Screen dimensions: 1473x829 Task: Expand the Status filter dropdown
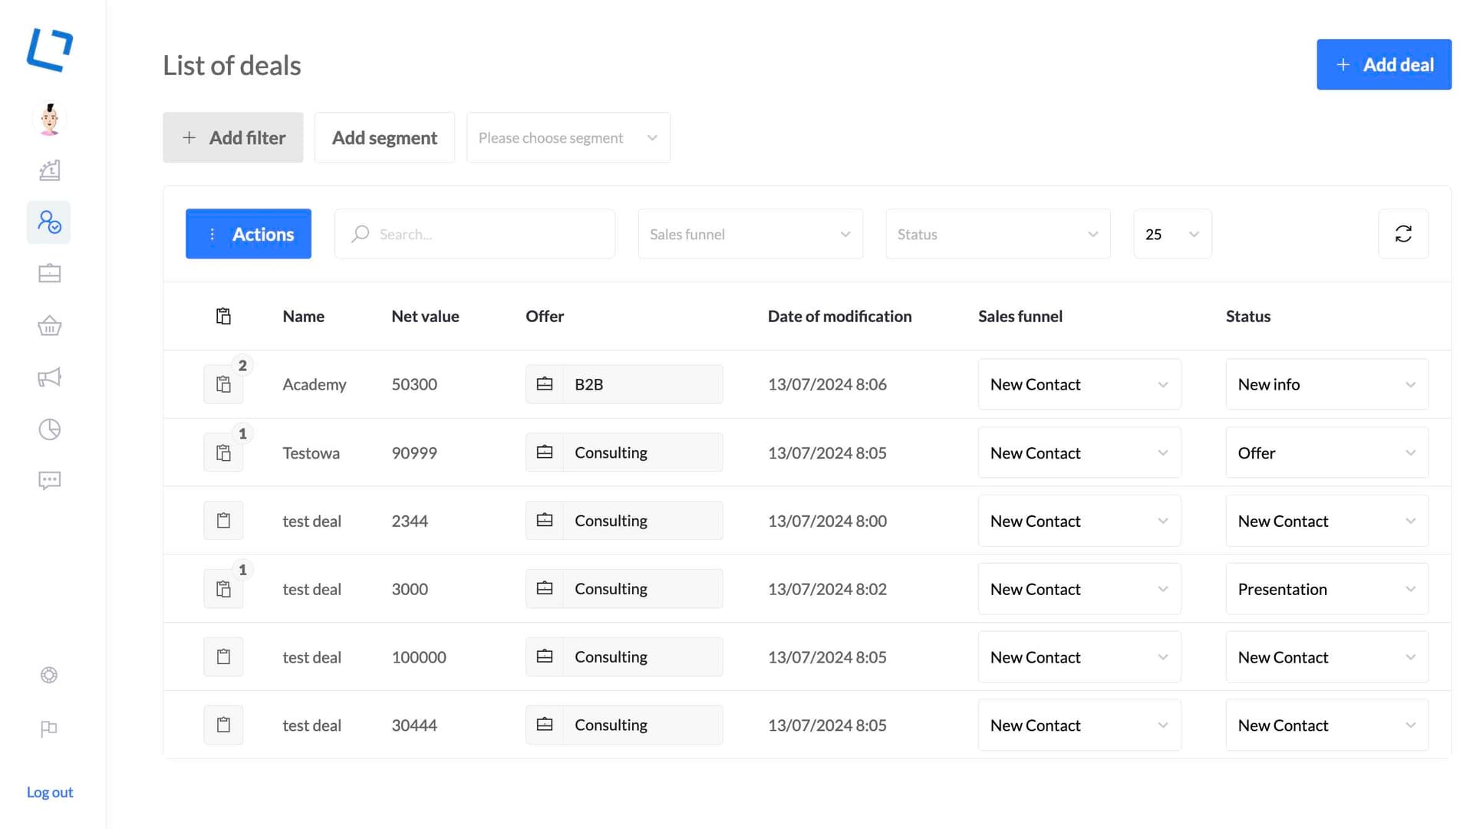coord(997,234)
